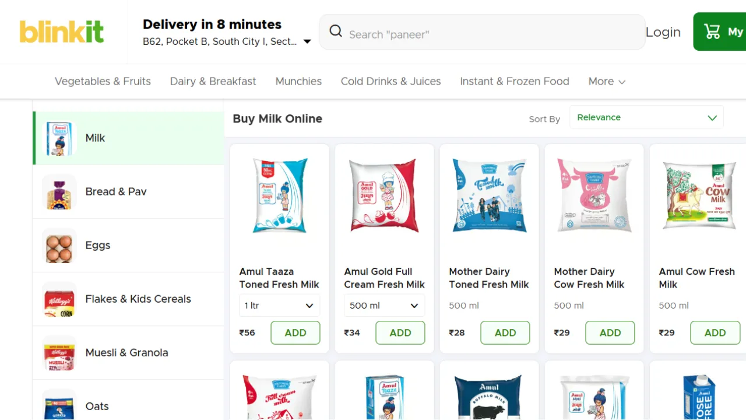
Task: Open the Sort By Relevance dropdown
Action: [x=646, y=117]
